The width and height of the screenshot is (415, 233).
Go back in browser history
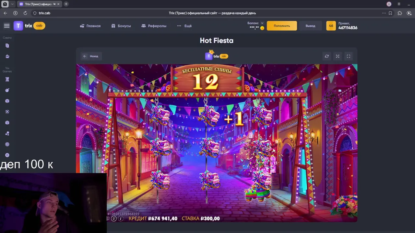(x=5, y=13)
